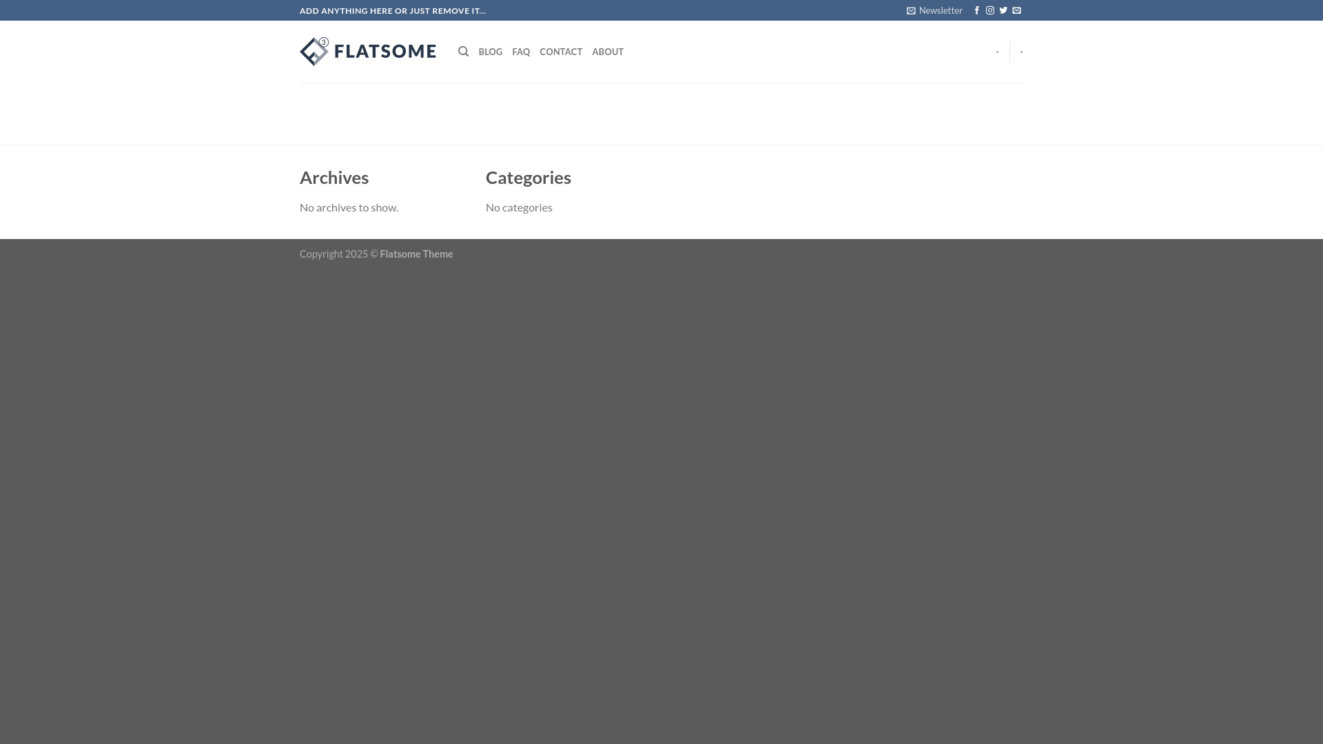Image resolution: width=1323 pixels, height=744 pixels.
Task: Open the Contact menu item
Action: point(561,52)
